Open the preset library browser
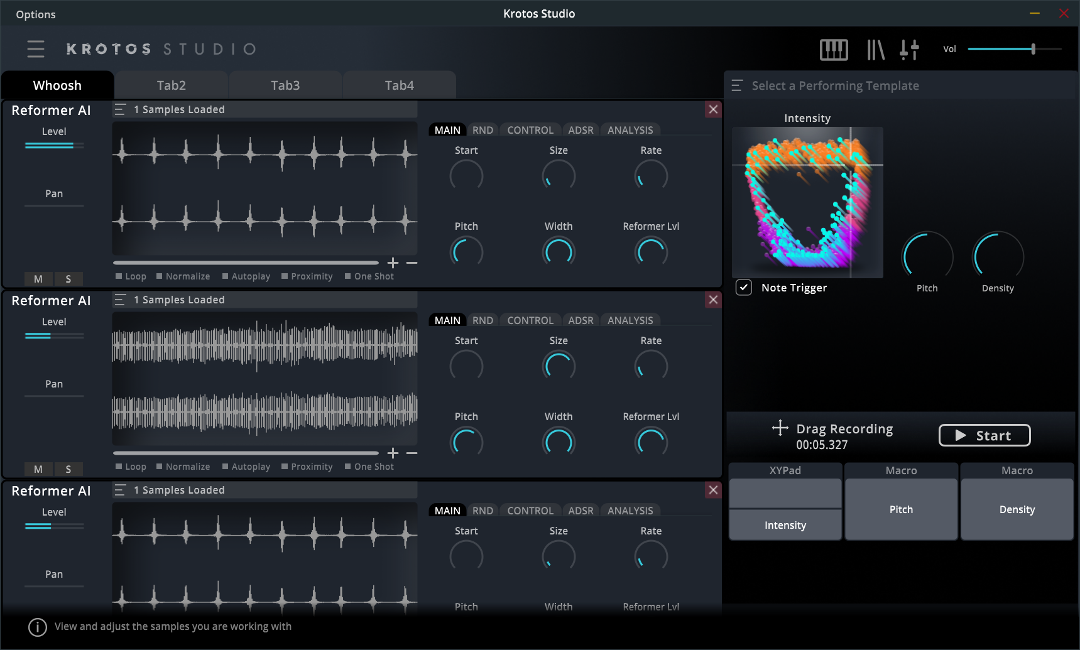 click(875, 49)
